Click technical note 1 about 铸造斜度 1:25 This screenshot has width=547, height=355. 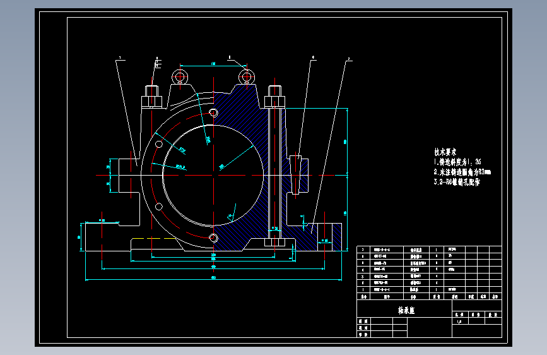pos(457,162)
